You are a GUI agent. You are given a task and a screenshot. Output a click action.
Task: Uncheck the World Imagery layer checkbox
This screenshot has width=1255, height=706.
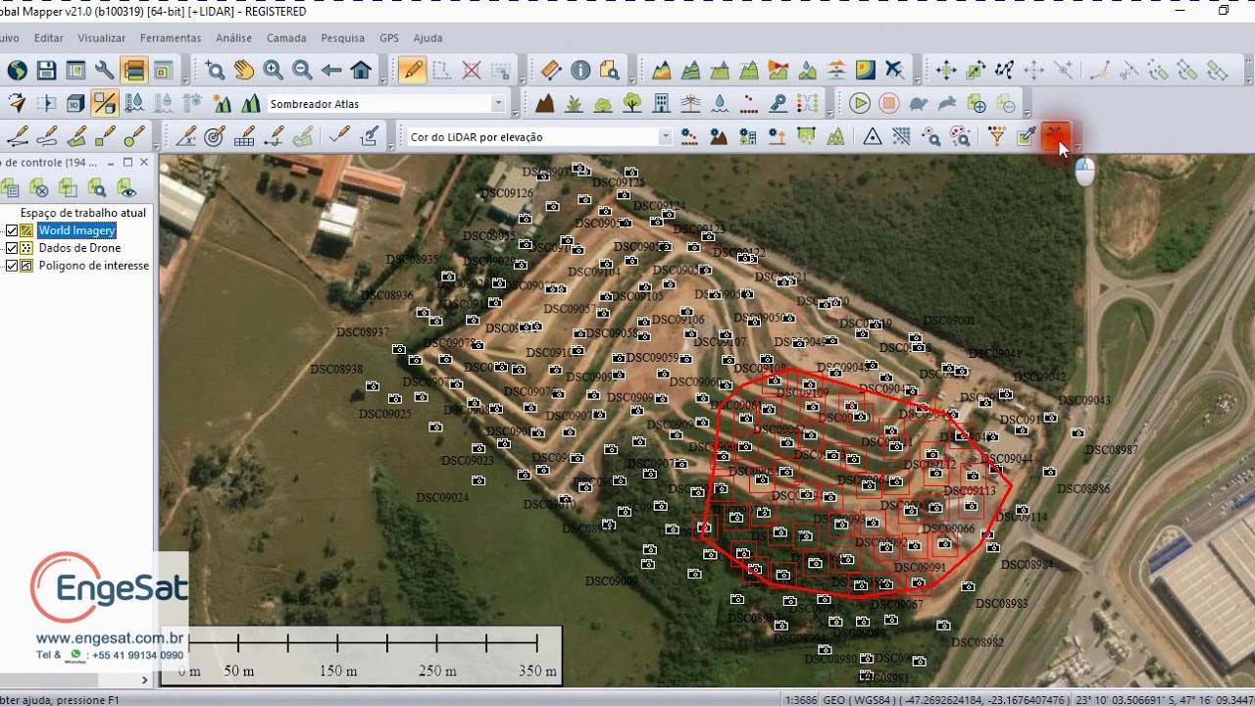click(12, 230)
